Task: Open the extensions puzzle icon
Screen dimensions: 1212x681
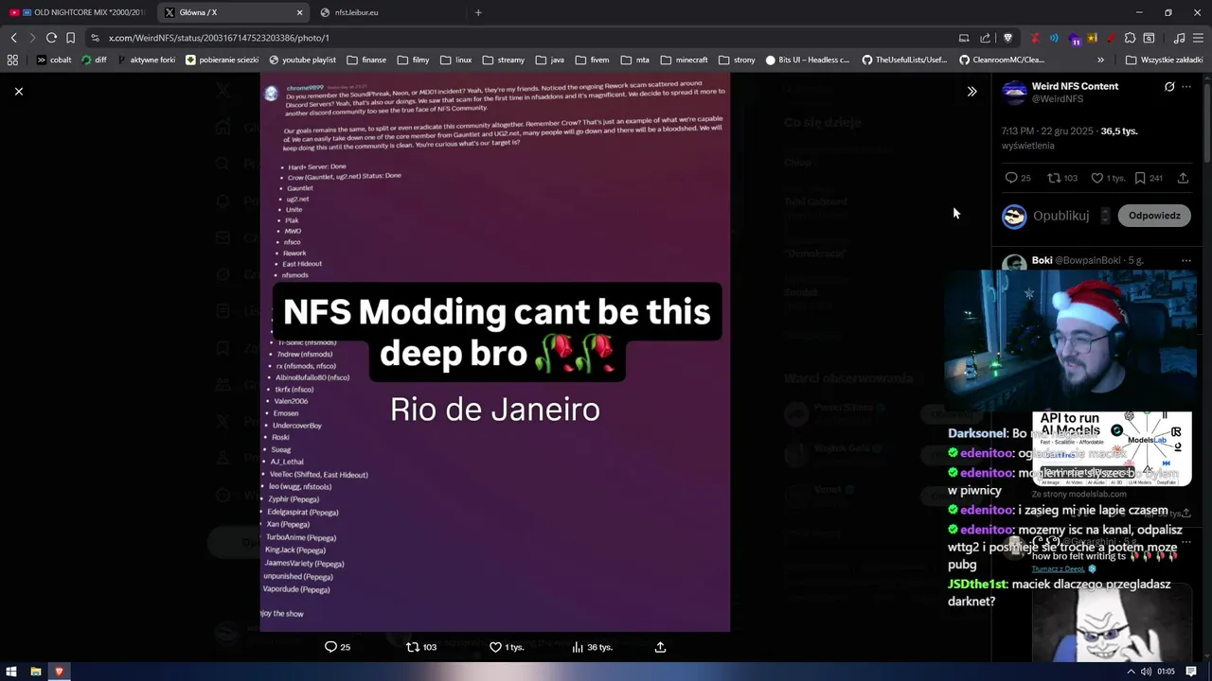Action: click(1130, 38)
